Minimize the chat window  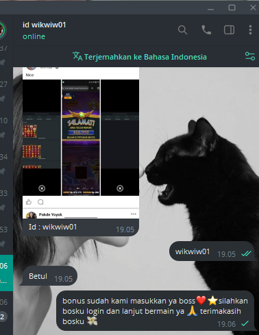210,9
